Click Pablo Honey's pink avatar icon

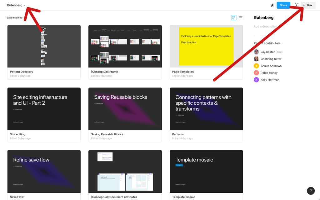click(x=256, y=73)
